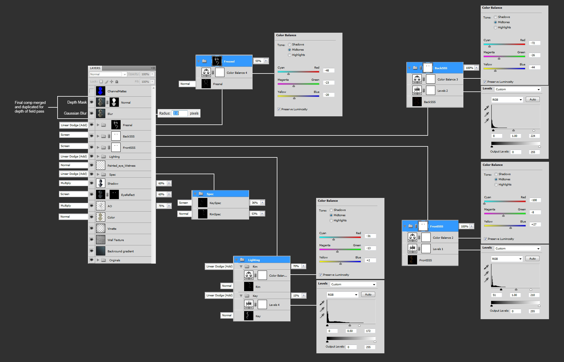The width and height of the screenshot is (564, 362).
Task: Click the LAYERS panel tab
Action: [95, 68]
